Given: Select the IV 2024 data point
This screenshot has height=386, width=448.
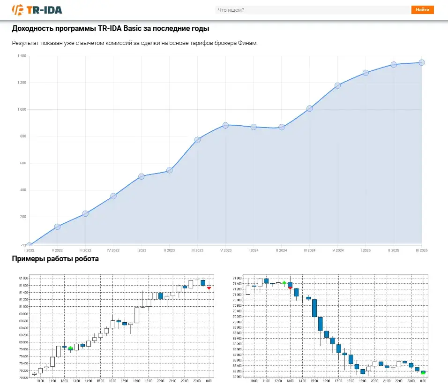Looking at the screenshot, I should [337, 85].
